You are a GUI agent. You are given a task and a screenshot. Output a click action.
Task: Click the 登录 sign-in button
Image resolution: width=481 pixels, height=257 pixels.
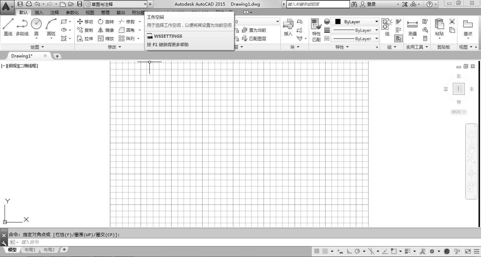click(x=368, y=4)
